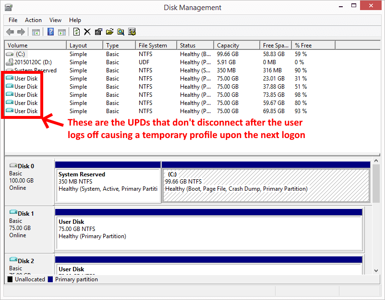Select User Disk row with 31 % free
Viewport: 385px width, 300px height.
coord(170,79)
